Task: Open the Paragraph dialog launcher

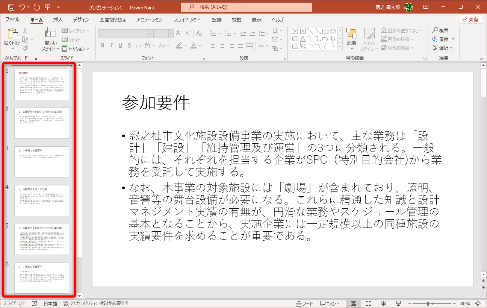Action: [284, 58]
